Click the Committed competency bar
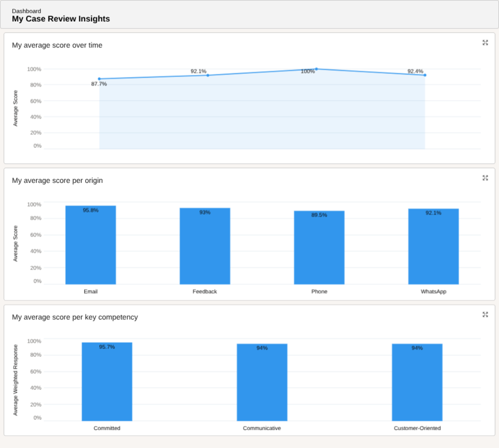This screenshot has height=448, width=499. [107, 382]
